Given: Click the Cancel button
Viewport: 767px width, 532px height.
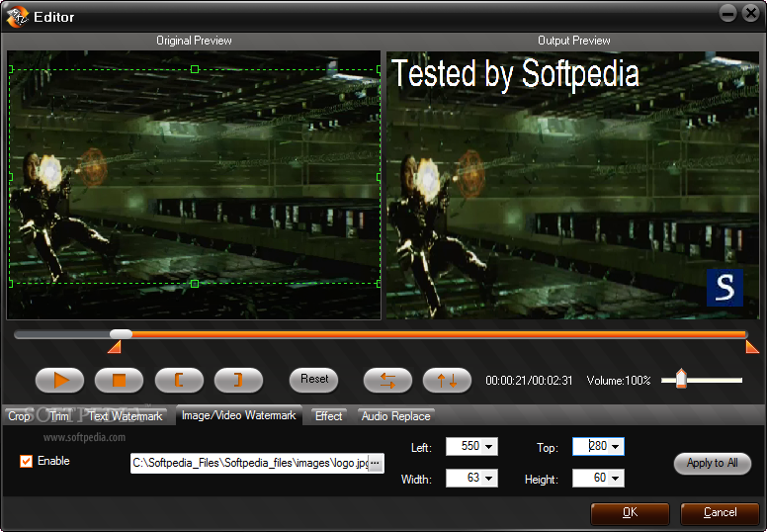Looking at the screenshot, I should (x=720, y=513).
